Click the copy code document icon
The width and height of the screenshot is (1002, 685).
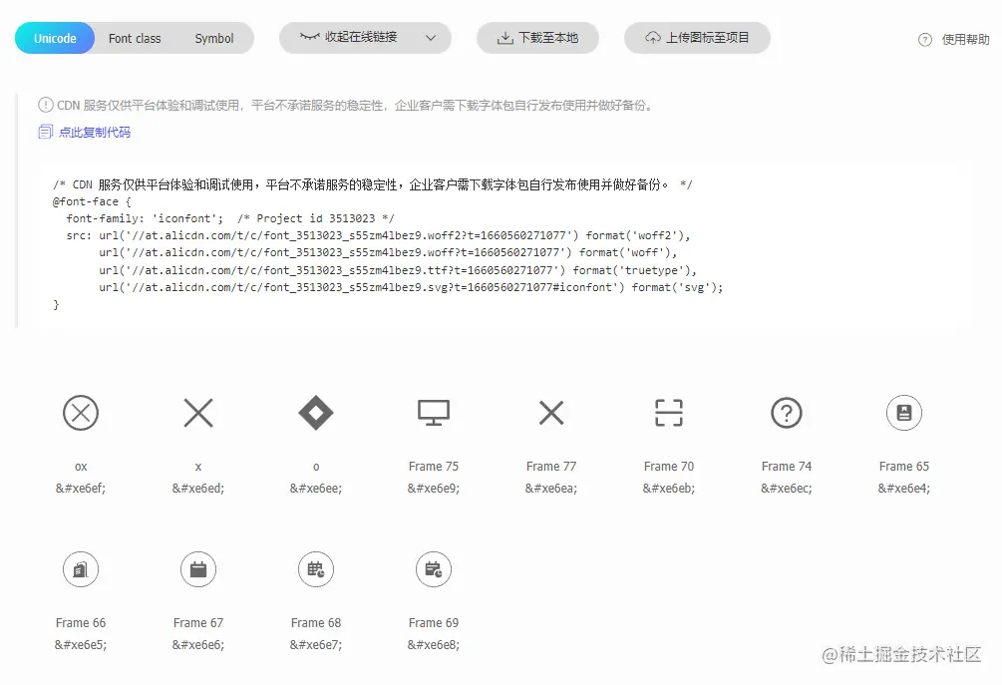46,132
